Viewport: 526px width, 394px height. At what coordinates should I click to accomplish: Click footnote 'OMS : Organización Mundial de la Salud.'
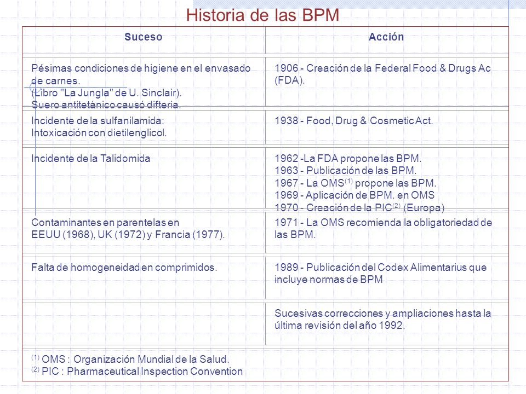tap(135, 359)
